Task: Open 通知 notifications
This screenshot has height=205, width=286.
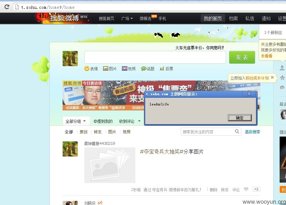Action: coord(266,18)
